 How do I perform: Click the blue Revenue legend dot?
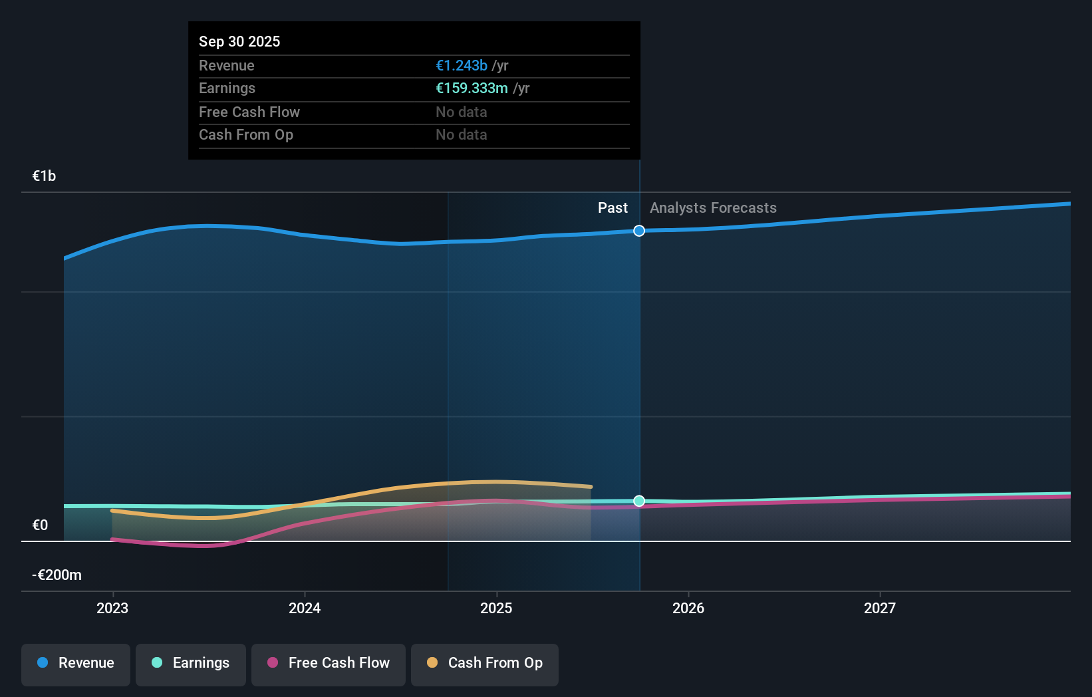coord(43,662)
